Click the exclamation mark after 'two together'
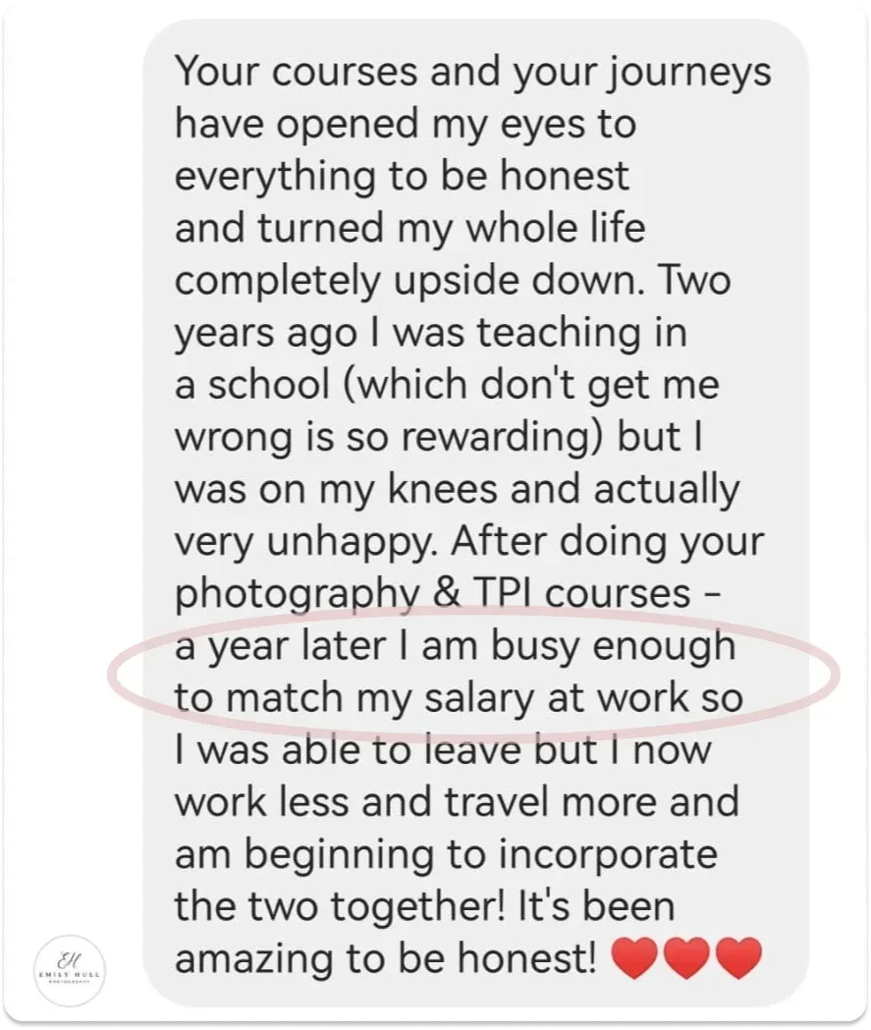This screenshot has width=871, height=1030. pyautogui.click(x=505, y=906)
